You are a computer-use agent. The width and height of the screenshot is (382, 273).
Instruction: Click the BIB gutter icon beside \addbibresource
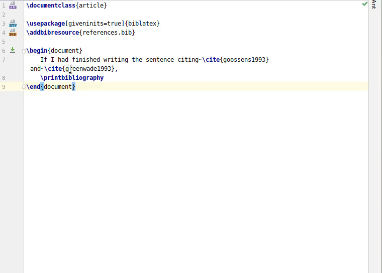(x=13, y=33)
